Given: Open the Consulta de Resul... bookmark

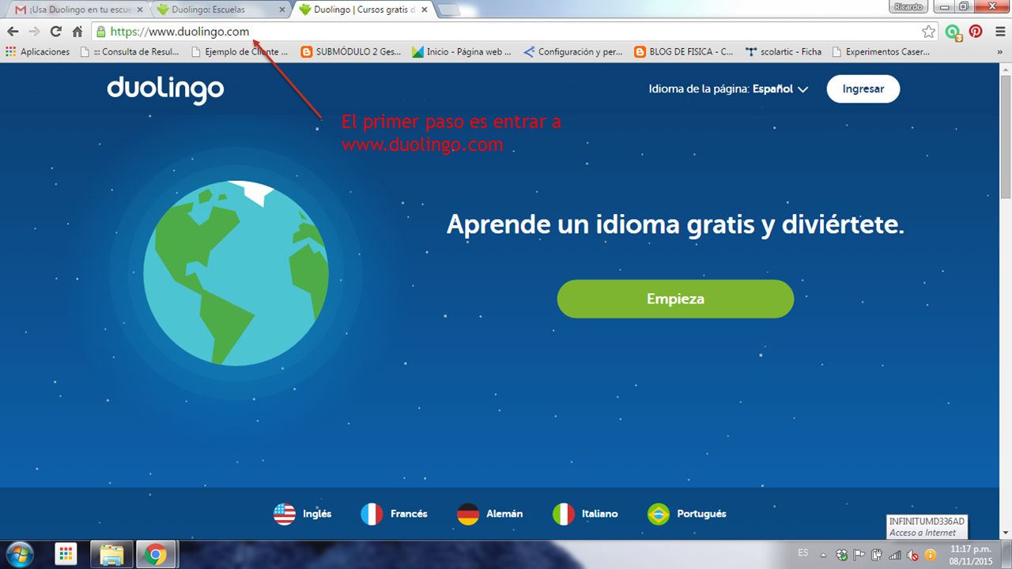Looking at the screenshot, I should click(131, 52).
